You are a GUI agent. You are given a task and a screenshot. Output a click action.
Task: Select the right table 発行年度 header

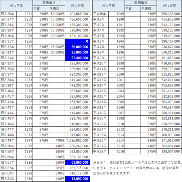(x=108, y=6)
